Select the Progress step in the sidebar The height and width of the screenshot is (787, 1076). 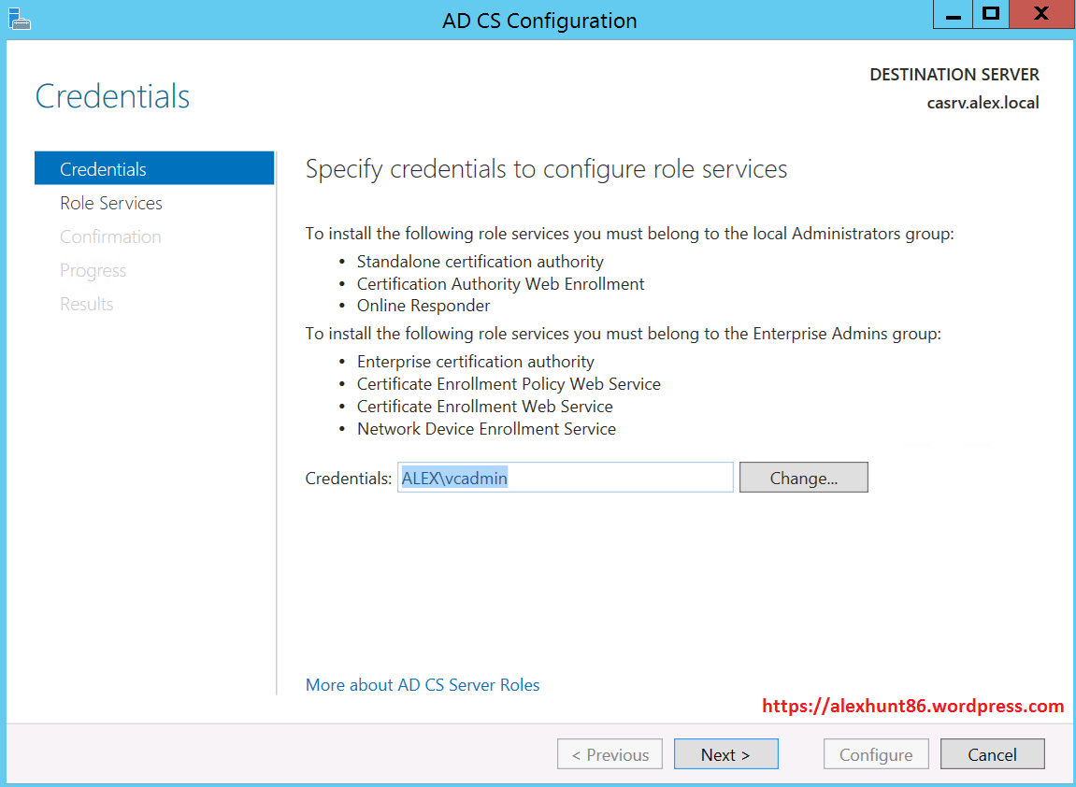click(93, 270)
